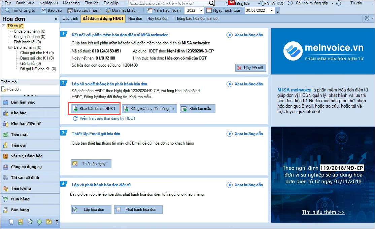Click the green shield icon in sidebar footer

click(39, 222)
